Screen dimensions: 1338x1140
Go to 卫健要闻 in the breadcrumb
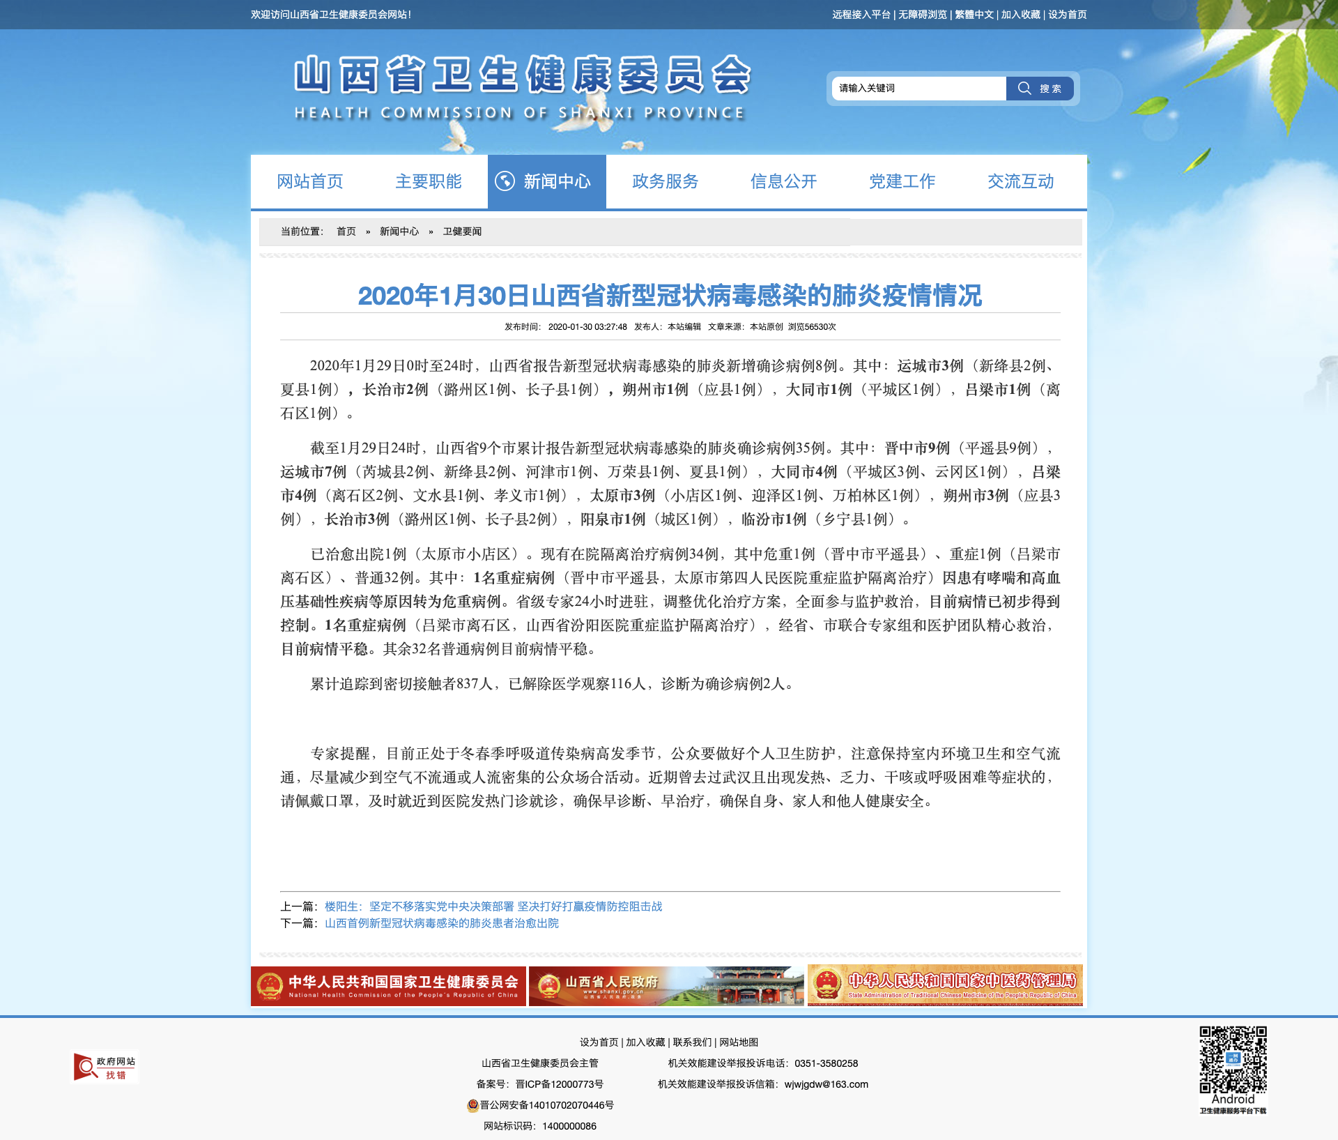pyautogui.click(x=462, y=231)
